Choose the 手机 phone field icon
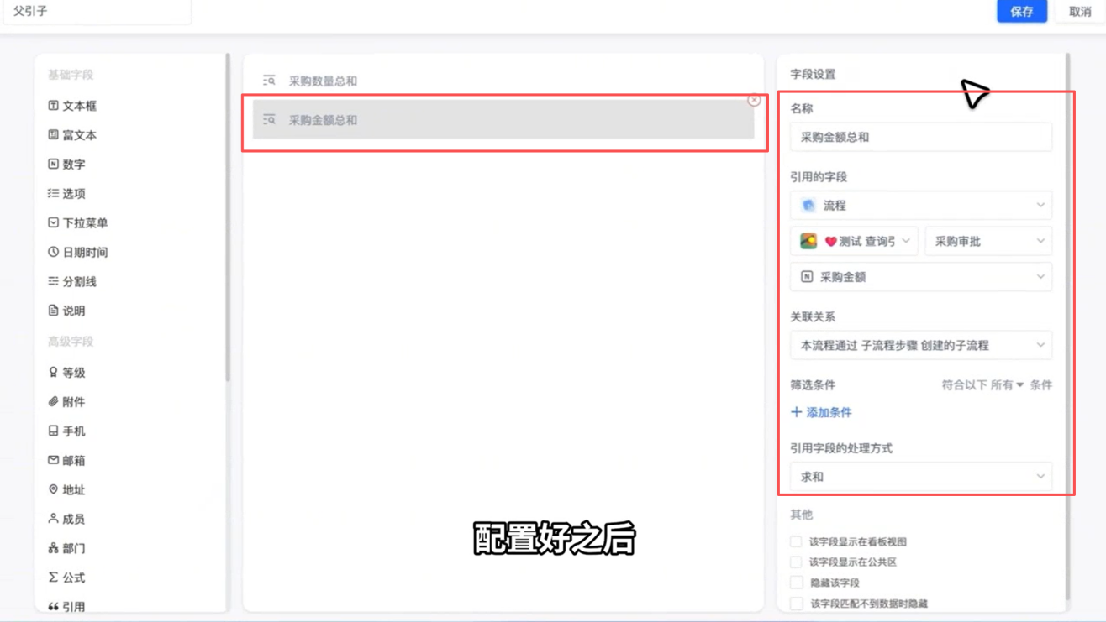This screenshot has height=622, width=1106. click(x=53, y=431)
